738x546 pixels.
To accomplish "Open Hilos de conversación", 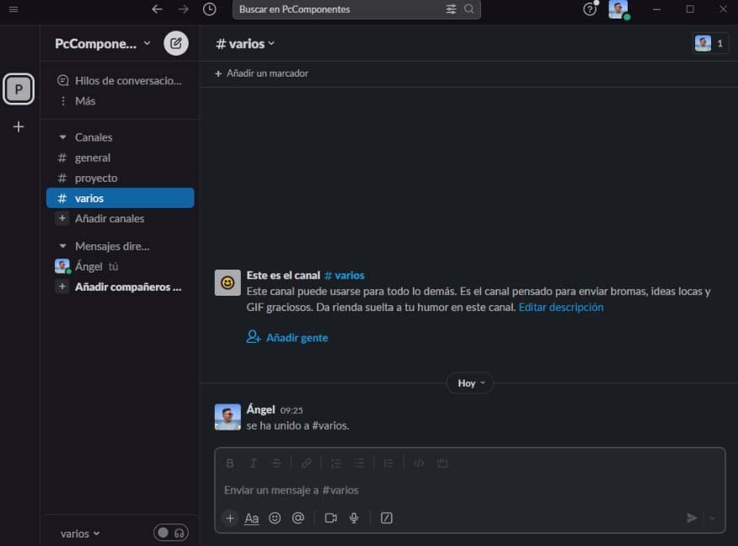I will pos(120,81).
